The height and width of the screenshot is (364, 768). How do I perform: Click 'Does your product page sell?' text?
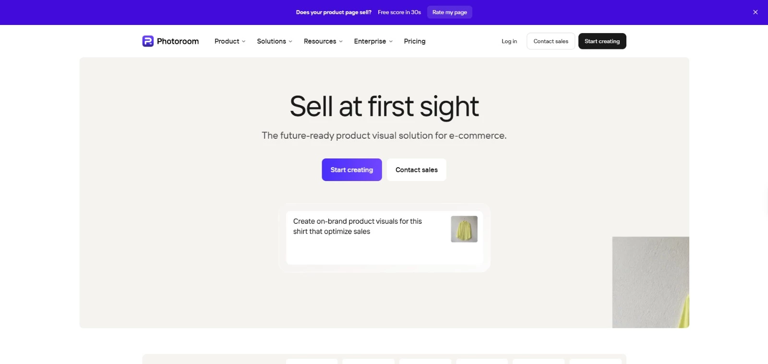(334, 12)
